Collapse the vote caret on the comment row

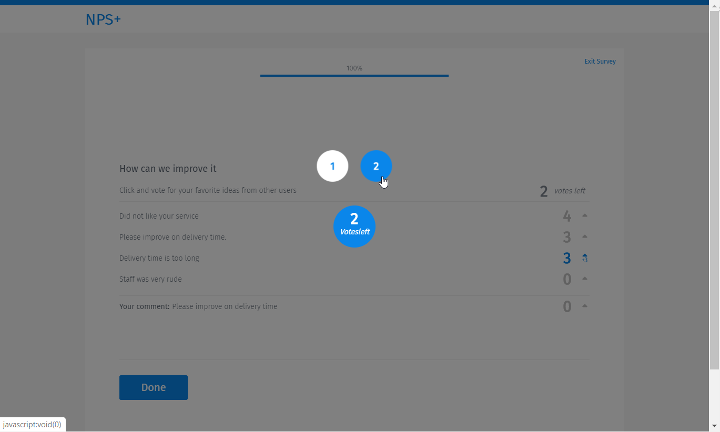coord(584,305)
